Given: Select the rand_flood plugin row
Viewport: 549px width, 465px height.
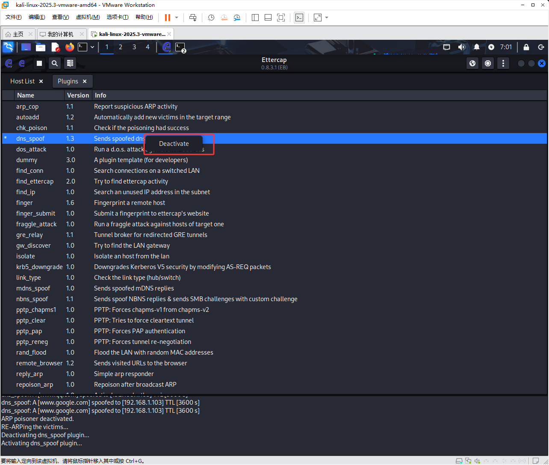Looking at the screenshot, I should (274, 352).
